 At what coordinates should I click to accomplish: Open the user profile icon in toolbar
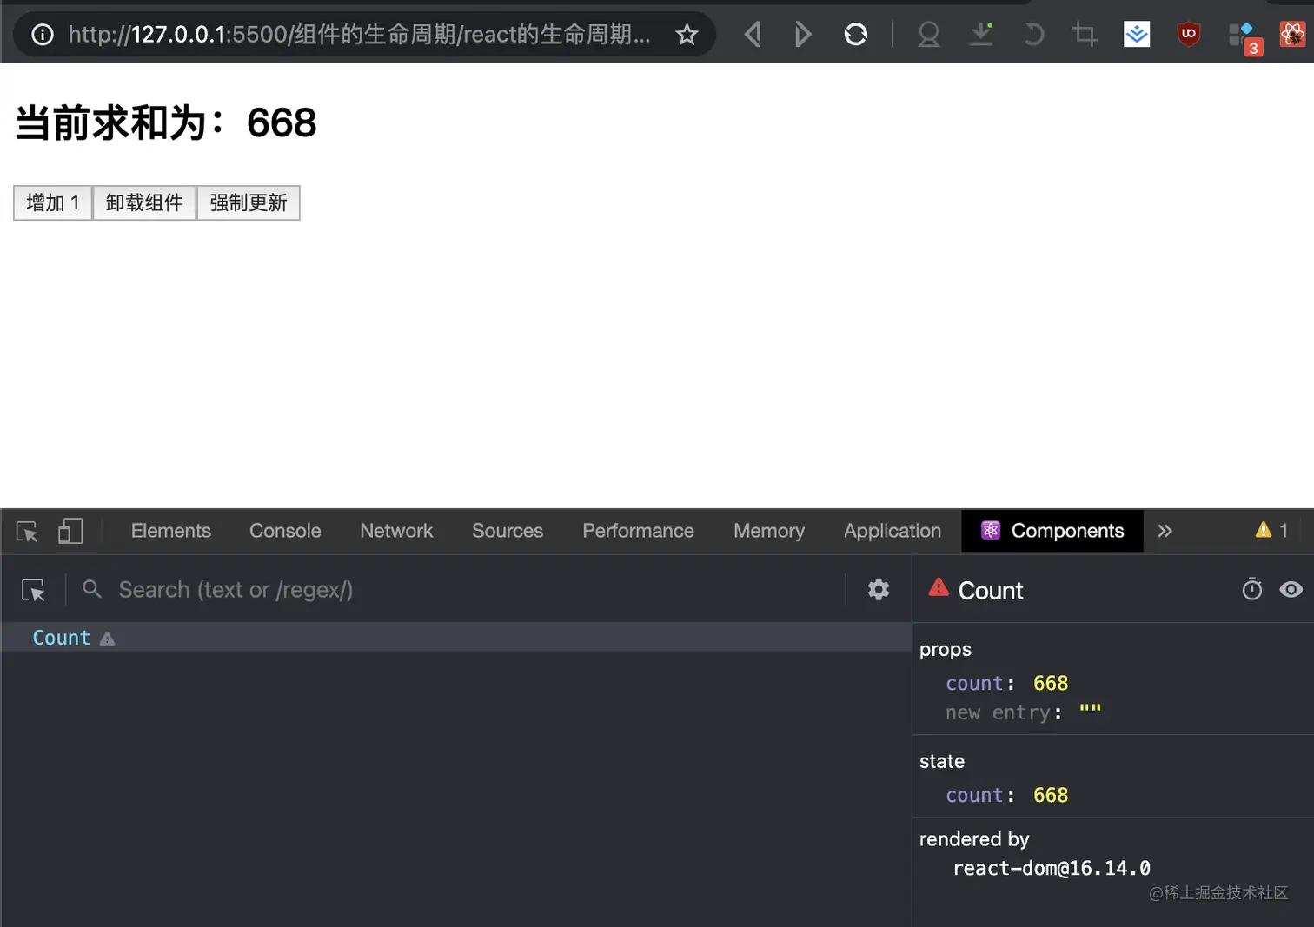click(929, 34)
